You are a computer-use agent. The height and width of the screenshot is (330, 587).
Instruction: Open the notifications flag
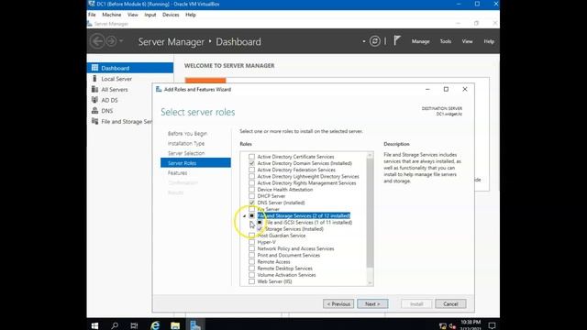397,40
